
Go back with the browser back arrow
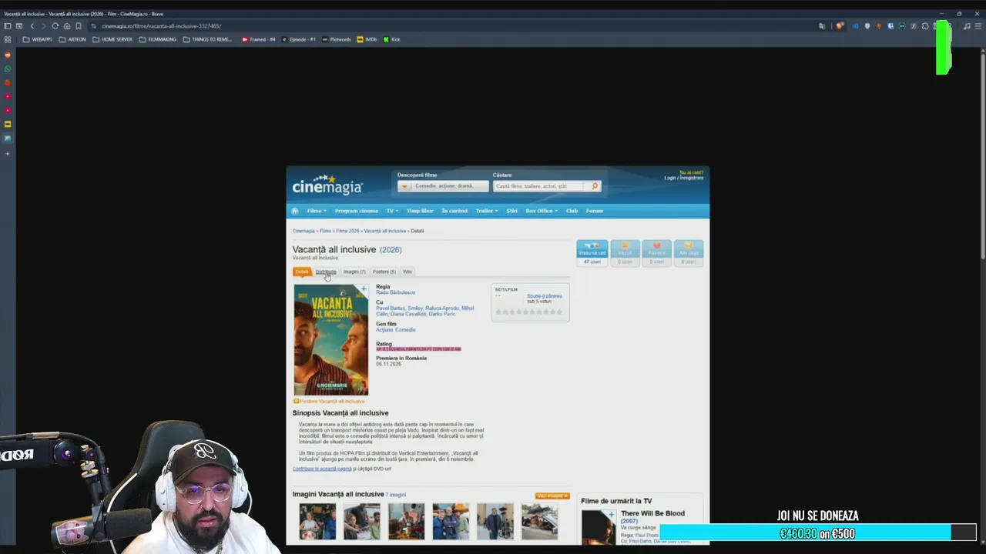(x=32, y=26)
